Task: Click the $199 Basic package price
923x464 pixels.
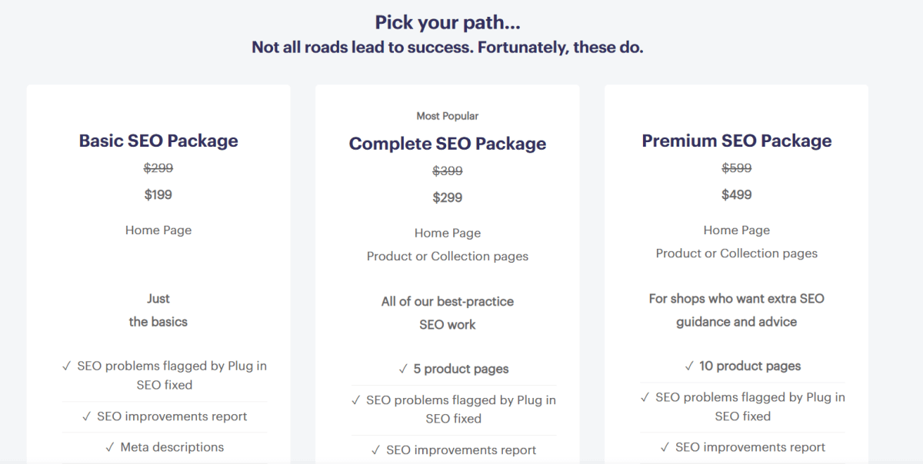Action: (x=158, y=194)
